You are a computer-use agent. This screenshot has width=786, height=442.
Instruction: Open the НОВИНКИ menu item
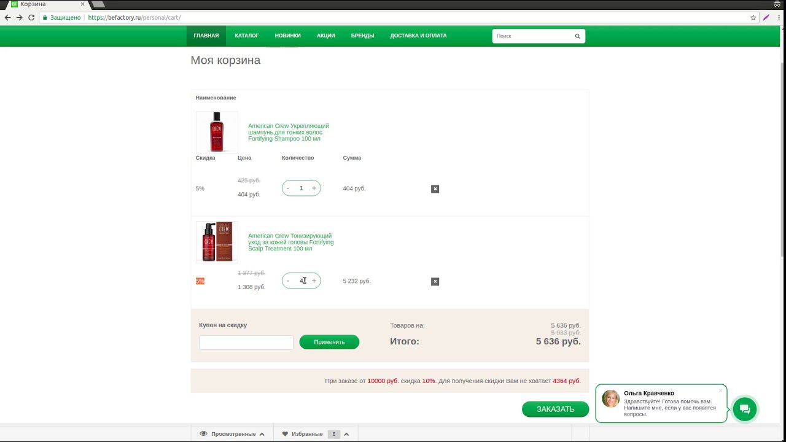pyautogui.click(x=288, y=36)
